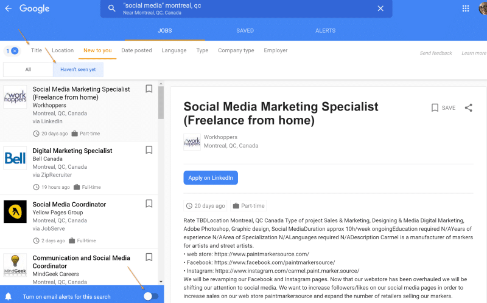Click the MindGeek logo
Screen dimensions: 487x303
(x=15, y=265)
